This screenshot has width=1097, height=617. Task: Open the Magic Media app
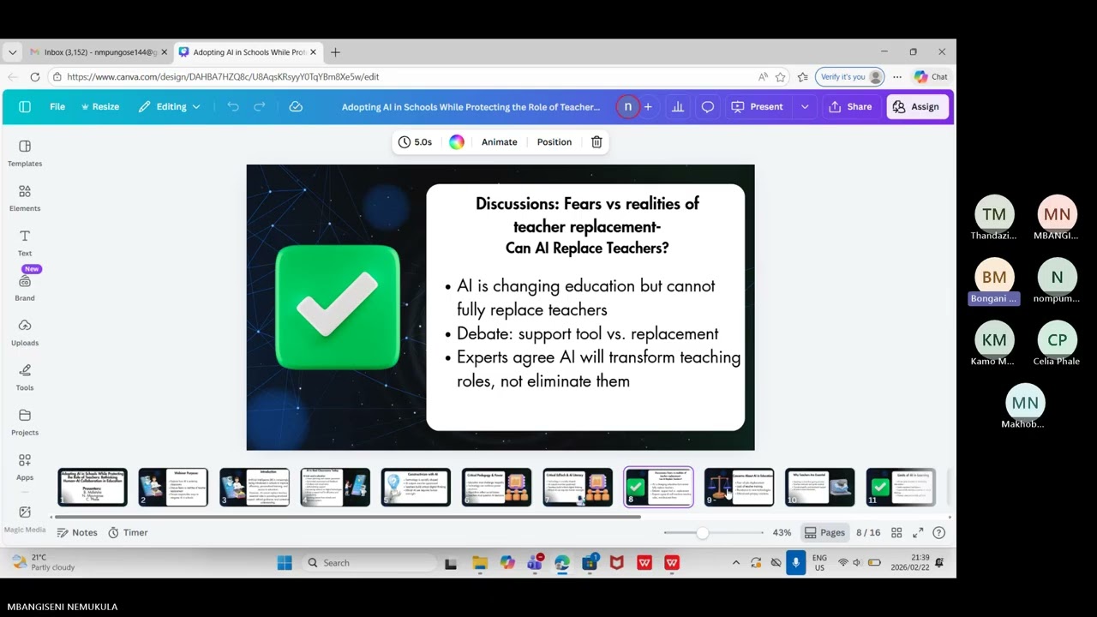coord(25,518)
